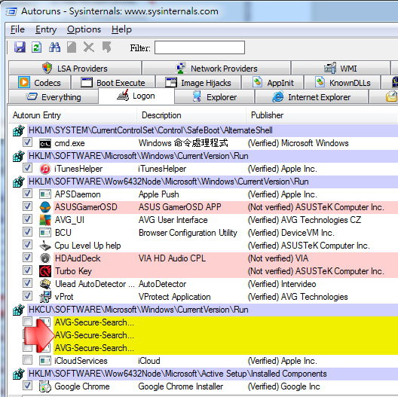Switch to the Image Hijacks tab

pos(198,82)
